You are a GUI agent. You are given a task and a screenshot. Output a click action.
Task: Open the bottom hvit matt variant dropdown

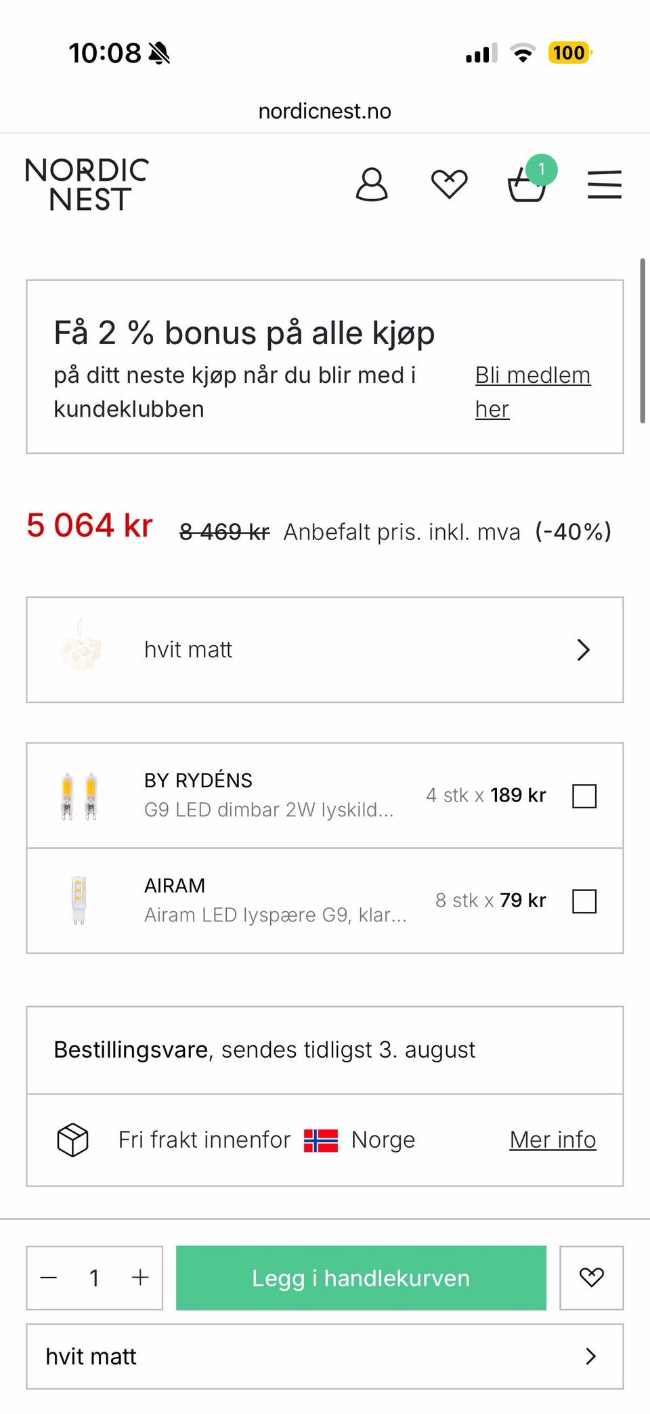(325, 1356)
